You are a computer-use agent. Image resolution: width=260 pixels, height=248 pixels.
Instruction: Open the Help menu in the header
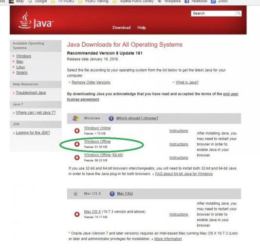(141, 28)
